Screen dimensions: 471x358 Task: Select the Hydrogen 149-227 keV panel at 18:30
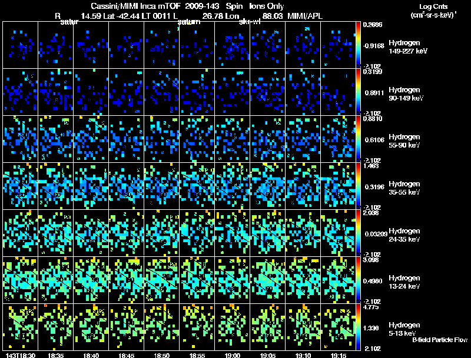21,45
